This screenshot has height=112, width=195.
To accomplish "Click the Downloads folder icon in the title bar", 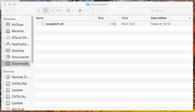I will point(88,4).
